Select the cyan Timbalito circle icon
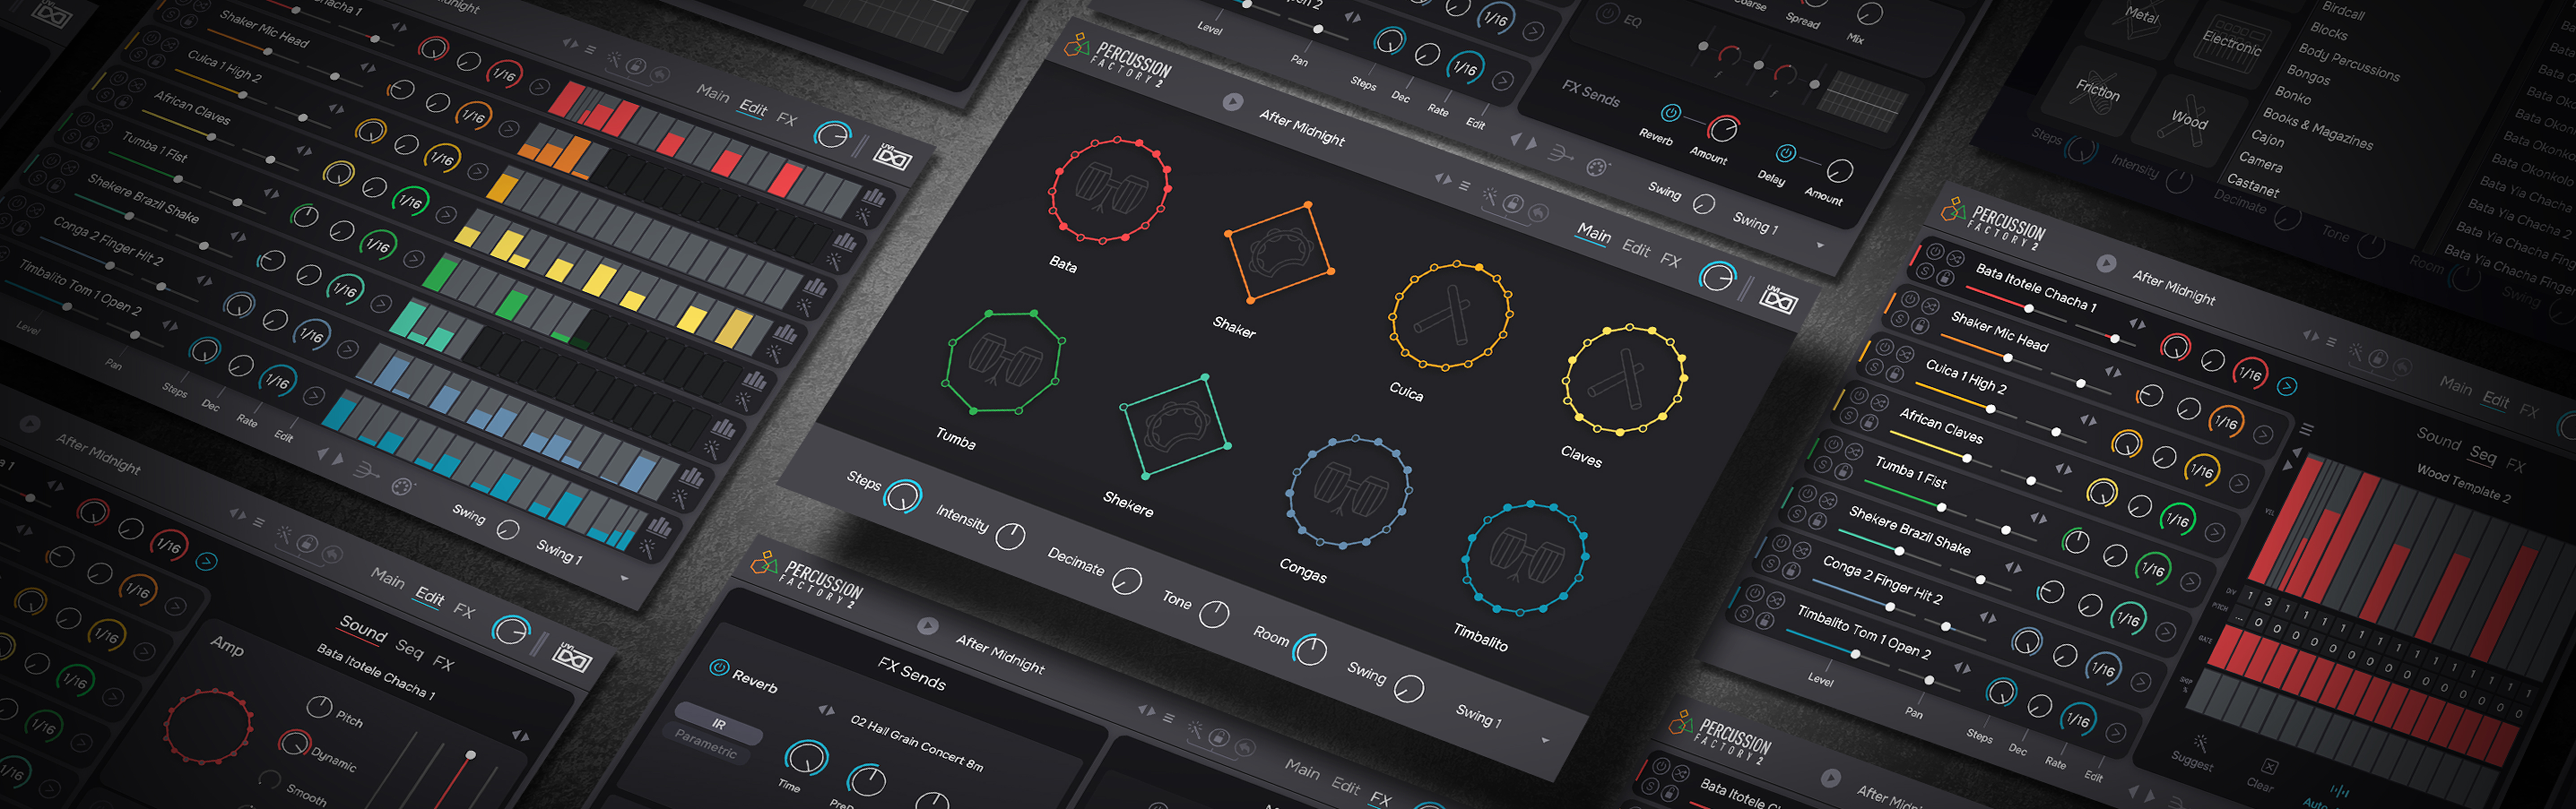The width and height of the screenshot is (2576, 809). click(1525, 558)
